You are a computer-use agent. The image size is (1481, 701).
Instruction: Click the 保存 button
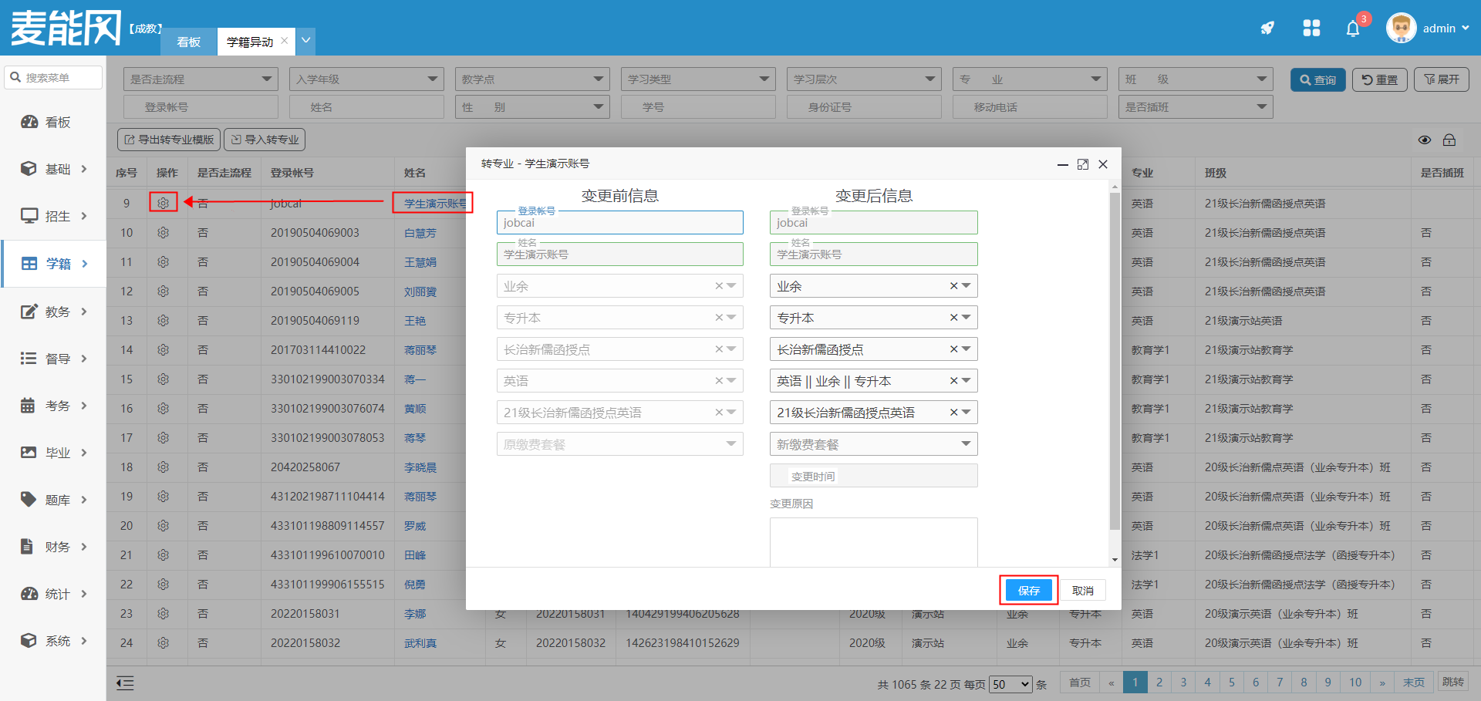tap(1028, 591)
